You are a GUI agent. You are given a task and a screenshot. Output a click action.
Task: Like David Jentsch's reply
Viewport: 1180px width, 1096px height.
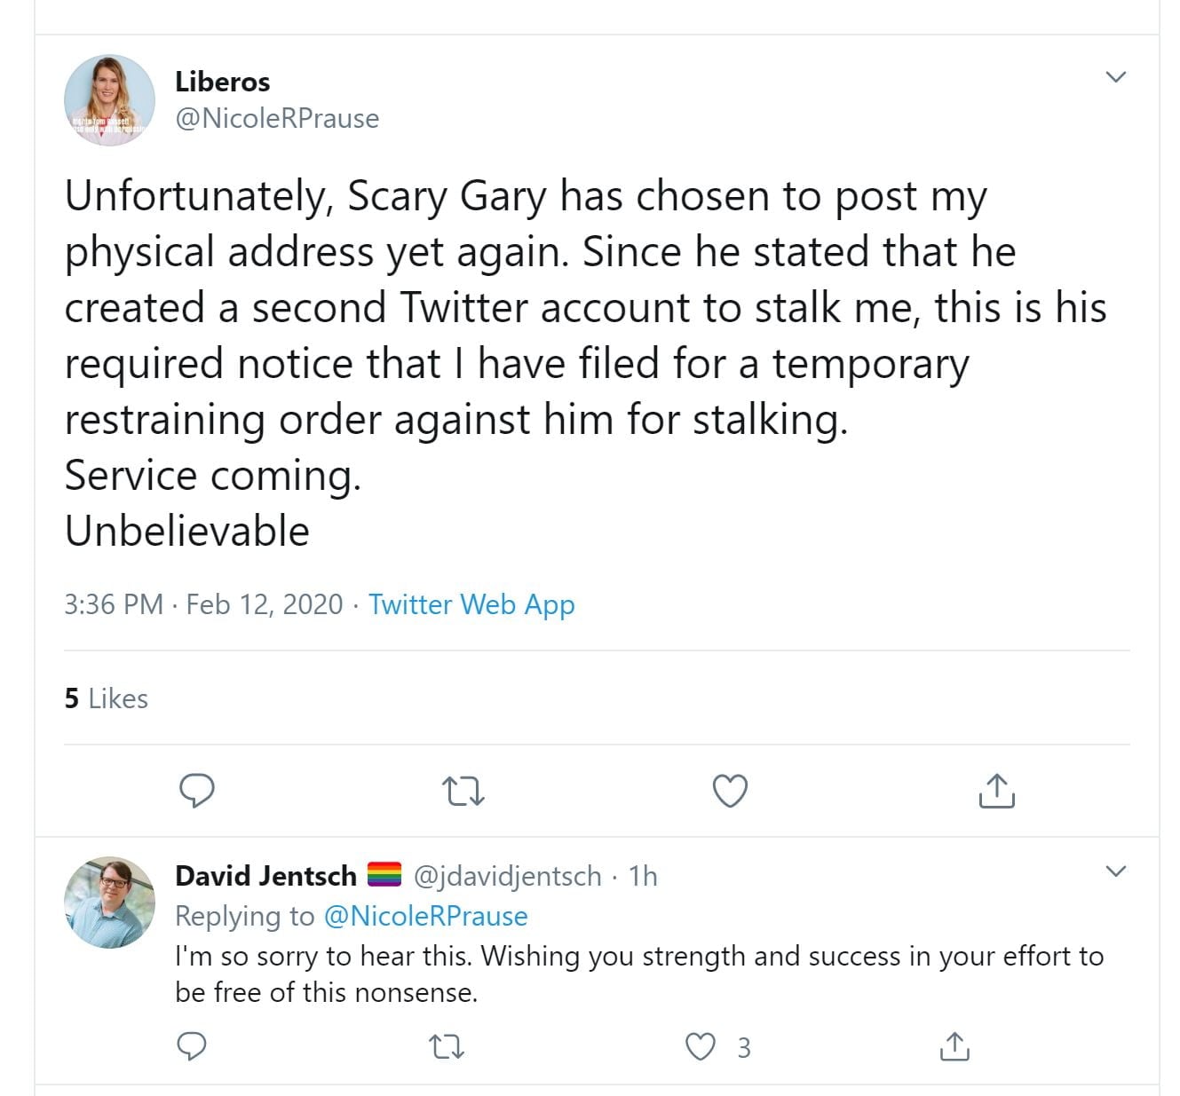701,1047
